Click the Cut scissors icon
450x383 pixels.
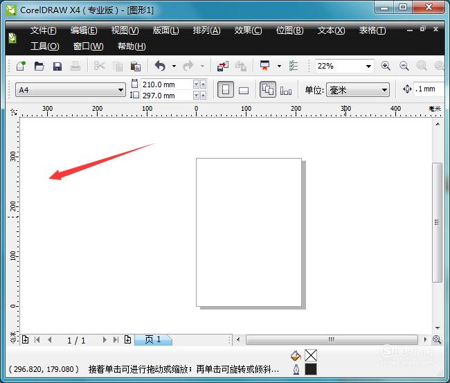tap(99, 66)
